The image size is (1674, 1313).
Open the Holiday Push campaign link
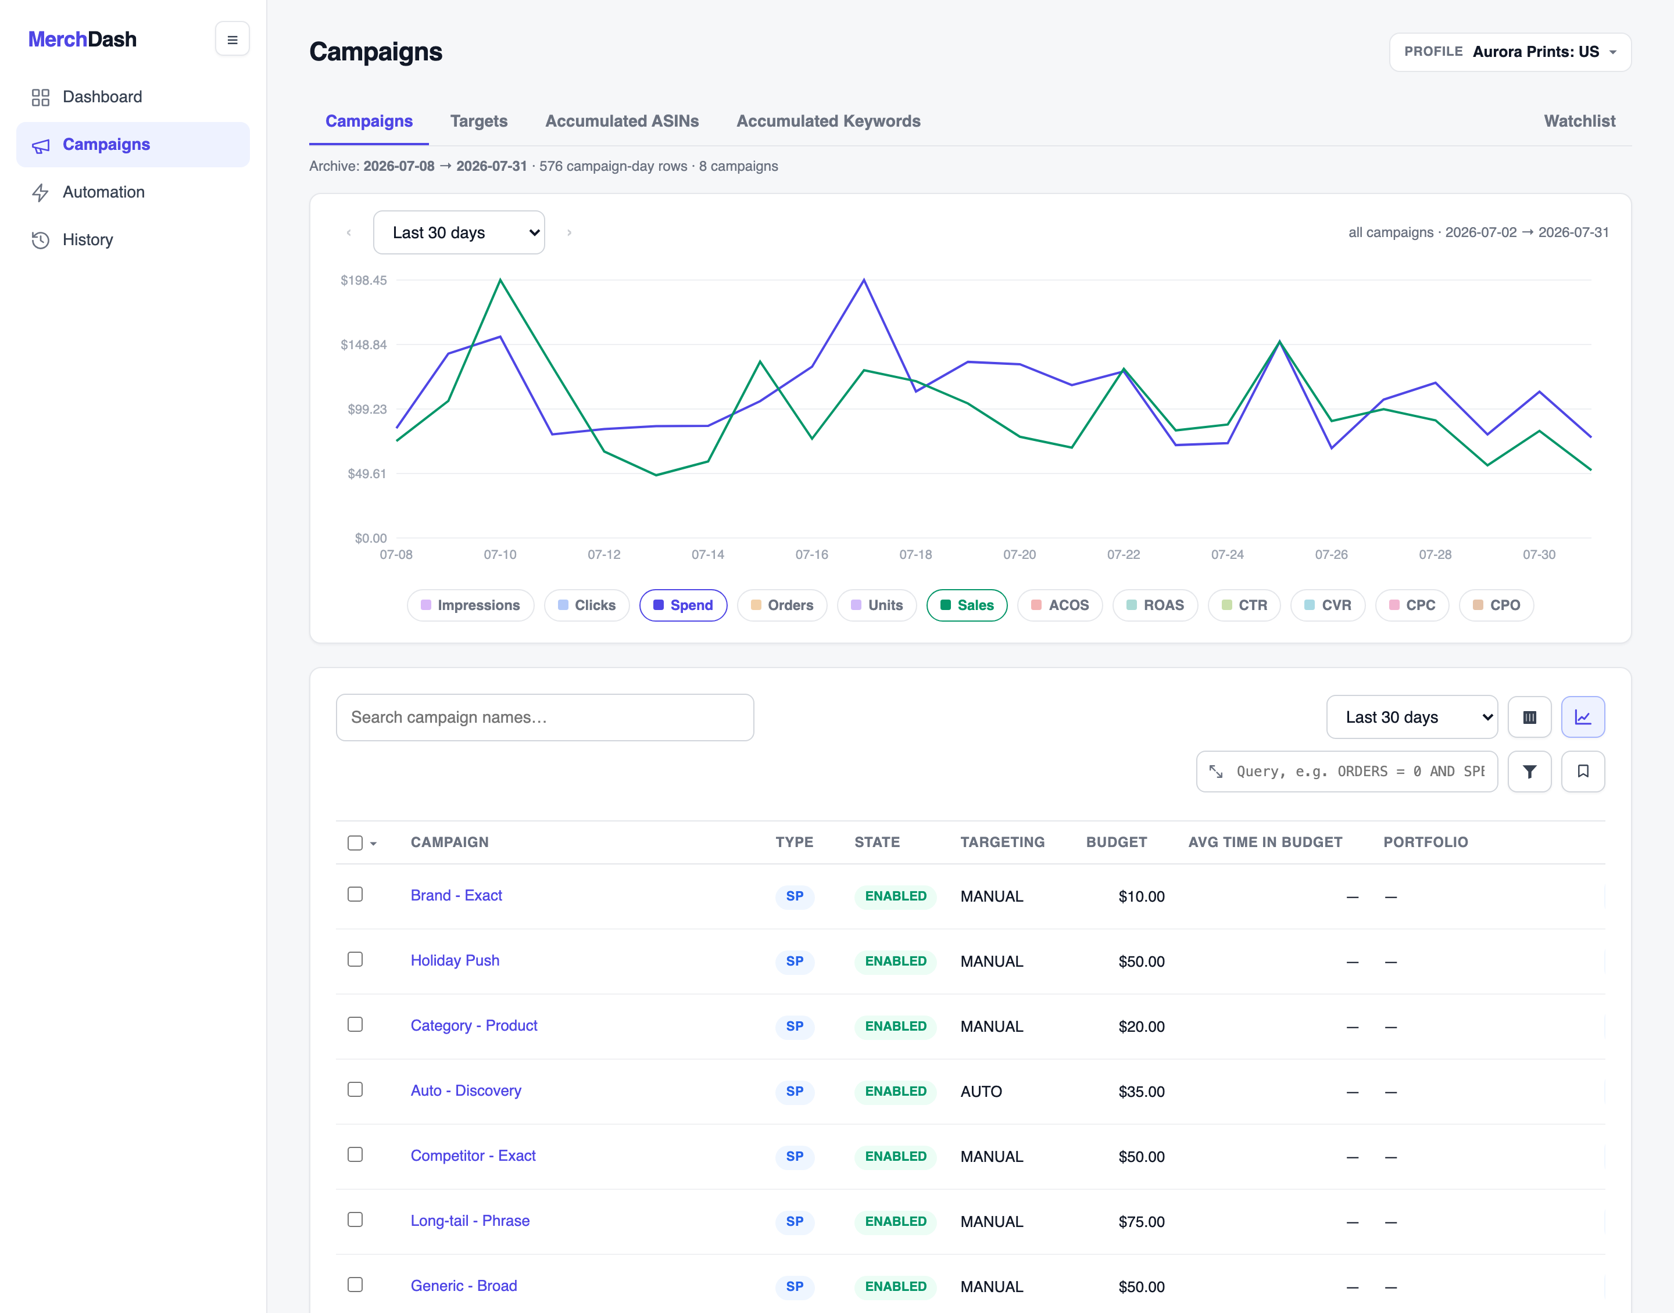coord(455,960)
